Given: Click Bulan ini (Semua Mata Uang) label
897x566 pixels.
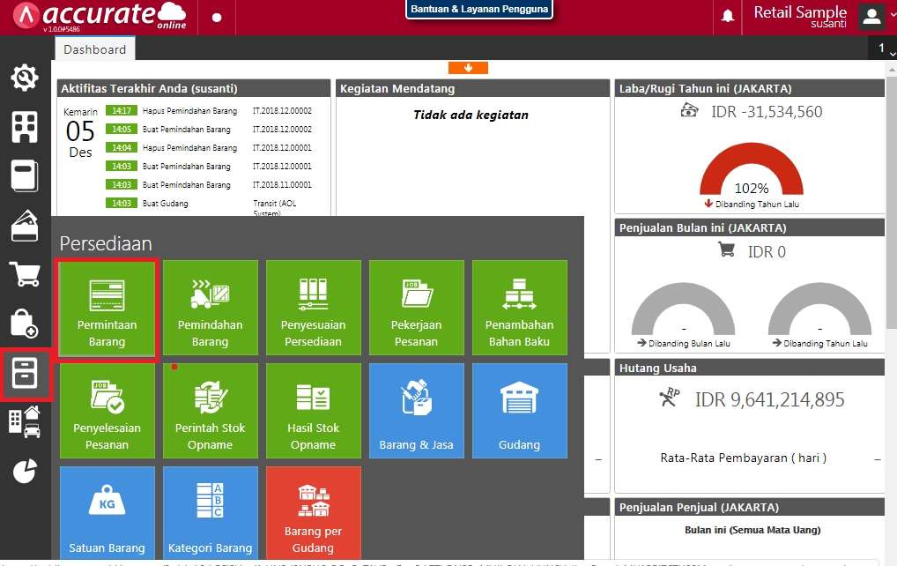Looking at the screenshot, I should [x=752, y=530].
